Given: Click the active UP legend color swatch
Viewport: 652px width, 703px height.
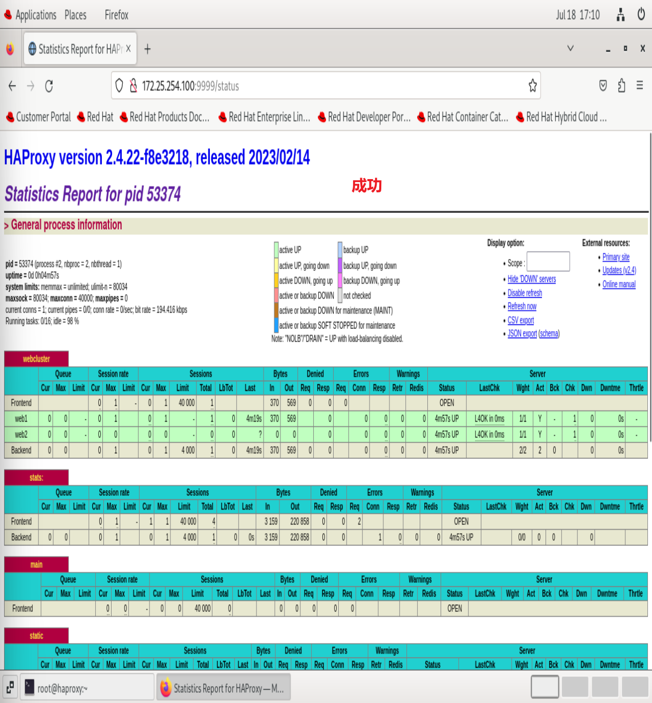Looking at the screenshot, I should coord(276,250).
